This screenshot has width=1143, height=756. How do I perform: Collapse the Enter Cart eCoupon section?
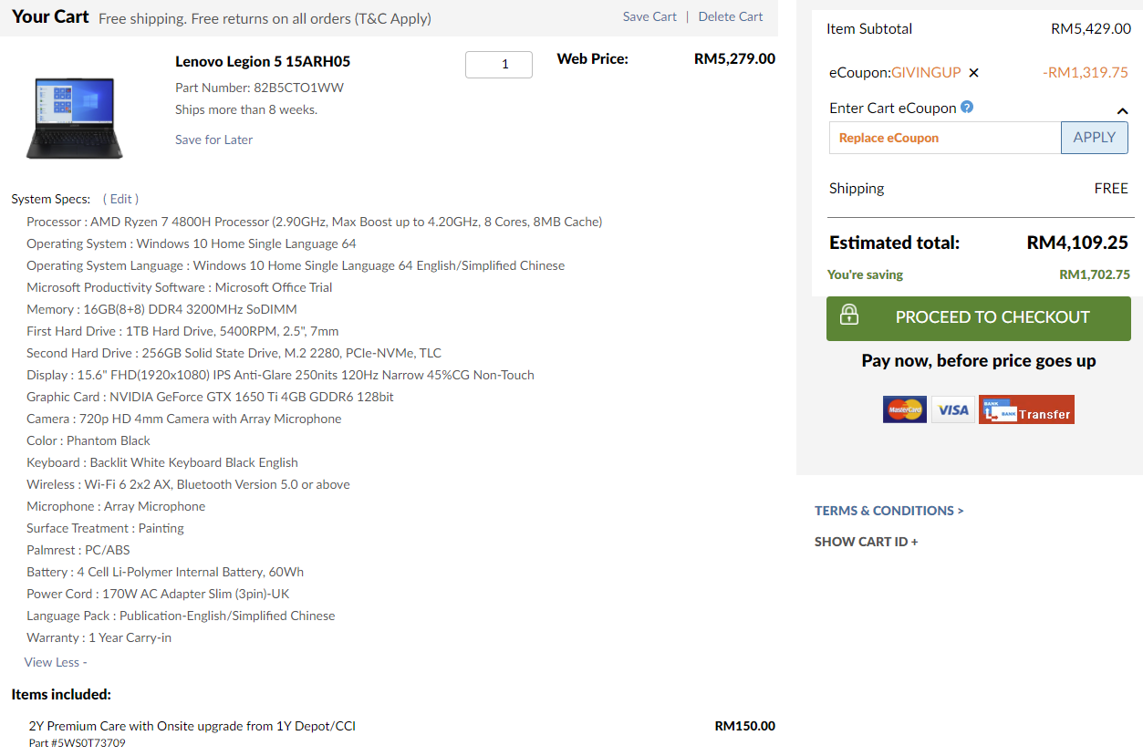(1122, 111)
